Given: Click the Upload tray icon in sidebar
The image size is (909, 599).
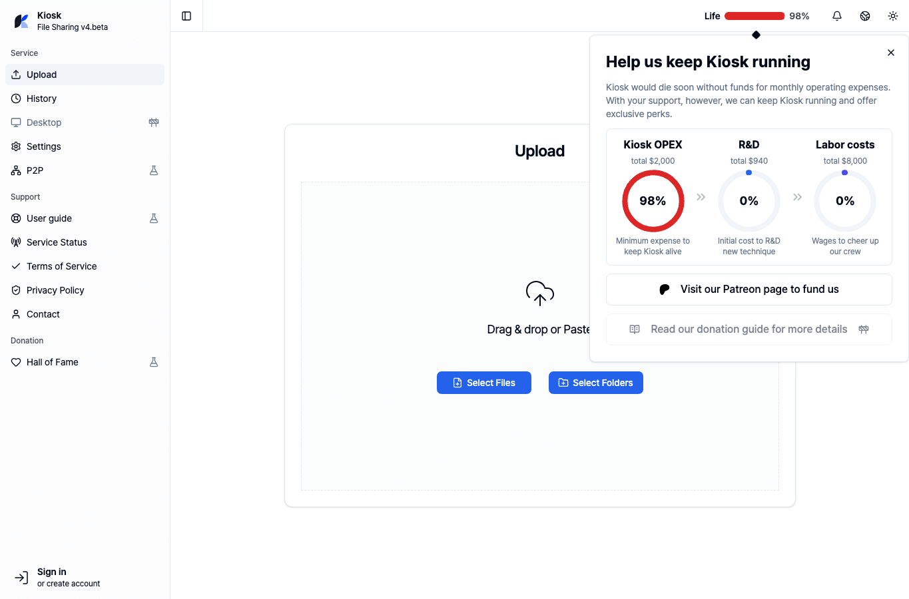Looking at the screenshot, I should [x=16, y=75].
